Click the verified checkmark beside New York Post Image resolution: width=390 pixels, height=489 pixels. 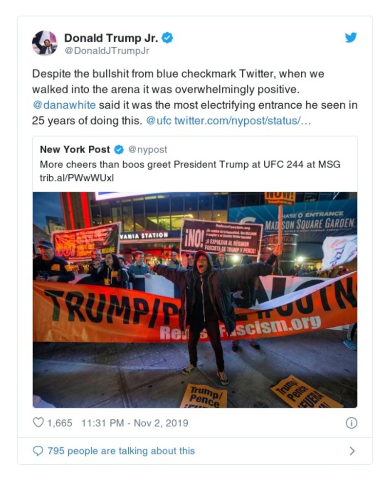click(119, 150)
